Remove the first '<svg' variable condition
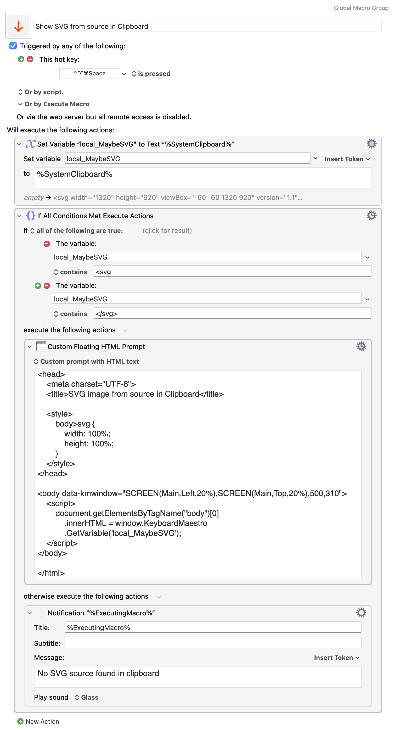394x730 pixels. [x=47, y=244]
